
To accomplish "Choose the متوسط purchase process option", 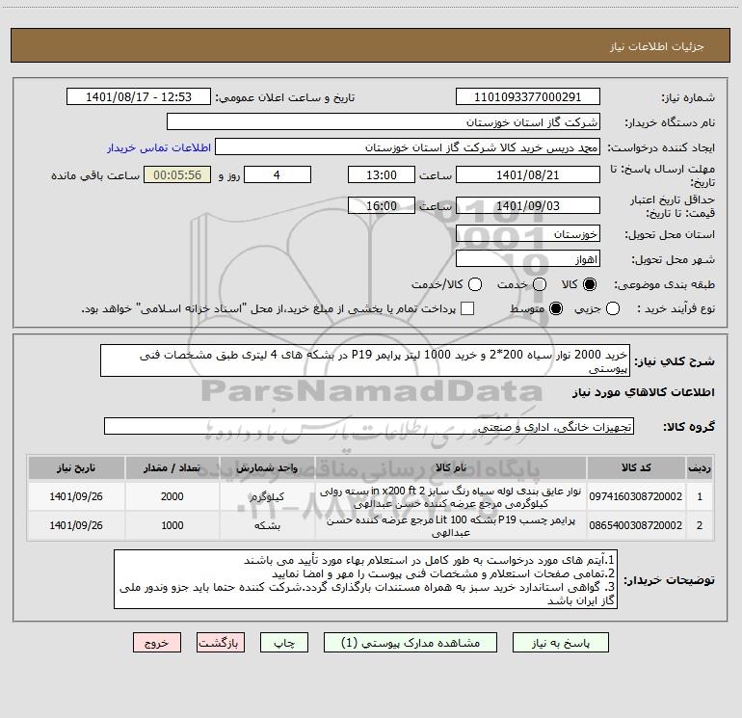I will click(x=556, y=309).
